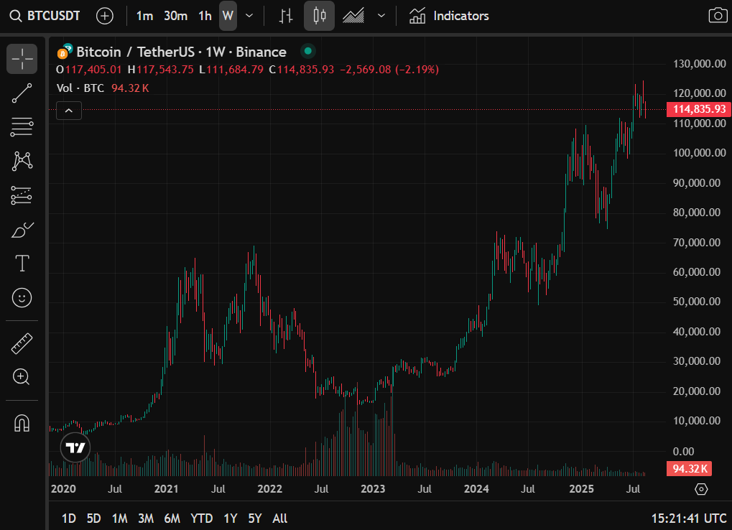This screenshot has width=732, height=530.
Task: Toggle the green market status indicator
Action: [307, 52]
